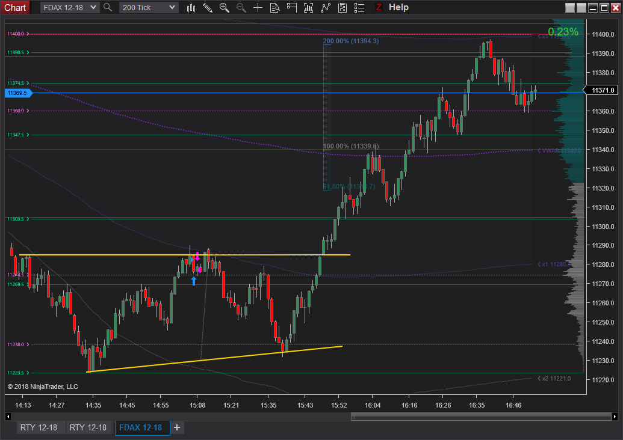Screen dimensions: 623x440
Task: Click the horizontal scrollbar left arrow
Action: pyautogui.click(x=8, y=417)
